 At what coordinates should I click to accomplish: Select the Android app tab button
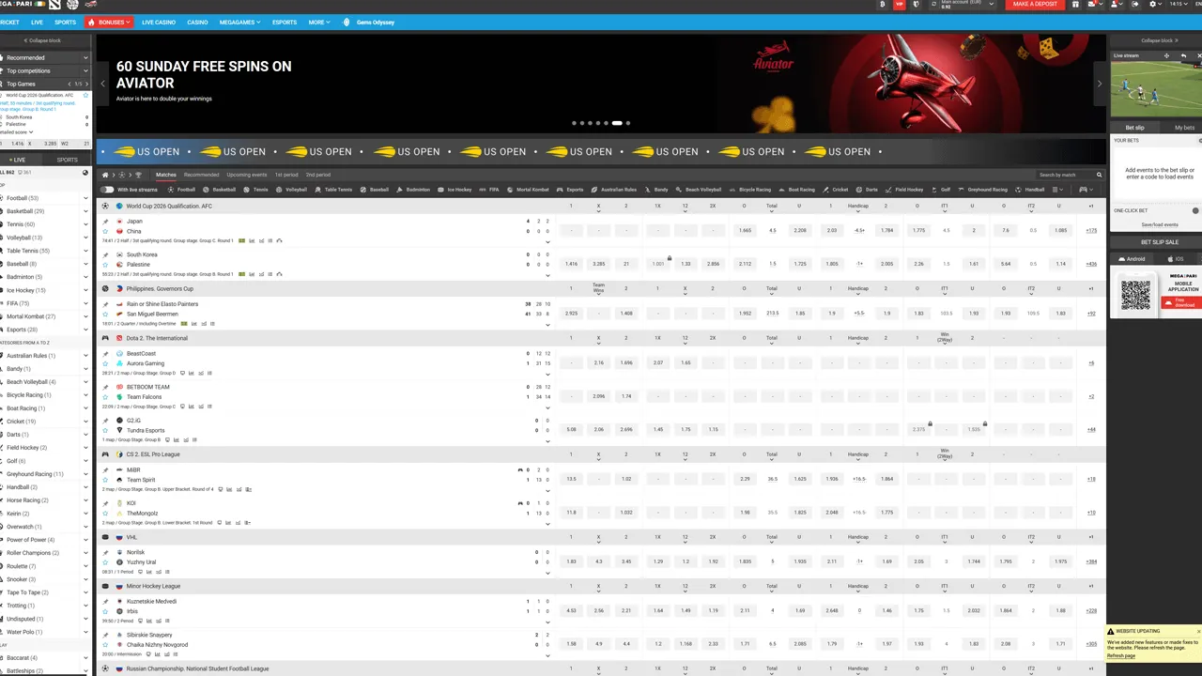pyautogui.click(x=1133, y=259)
